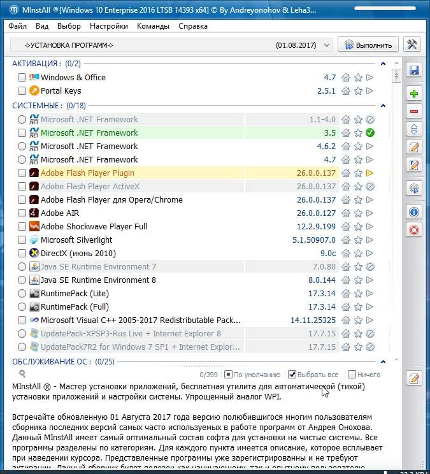Click the save (floppy disk) icon in sidebar
Image resolution: width=430 pixels, height=474 pixels.
pos(413,70)
